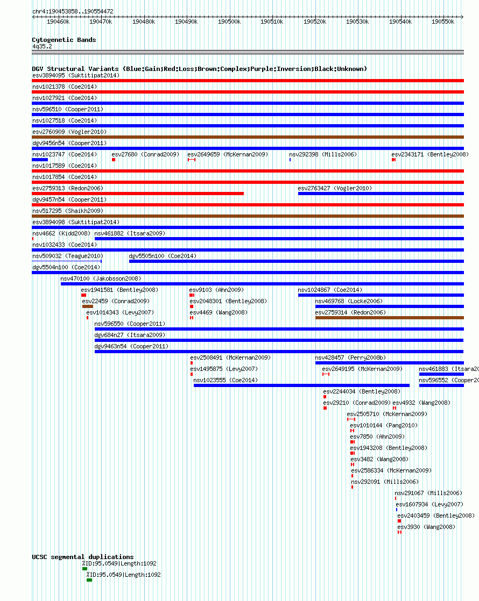Select the nsv1017589 (Coe2014) label
Viewport: 479px width, 601px height.
(65, 166)
